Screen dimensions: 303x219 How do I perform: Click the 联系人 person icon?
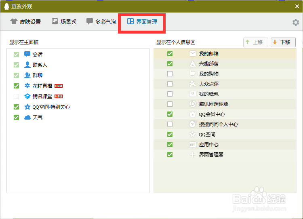27,65
